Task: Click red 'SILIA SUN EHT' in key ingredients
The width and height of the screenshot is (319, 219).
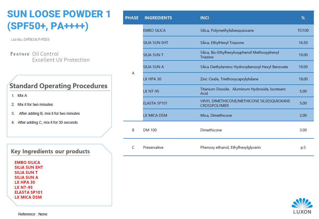Action: tap(29, 167)
